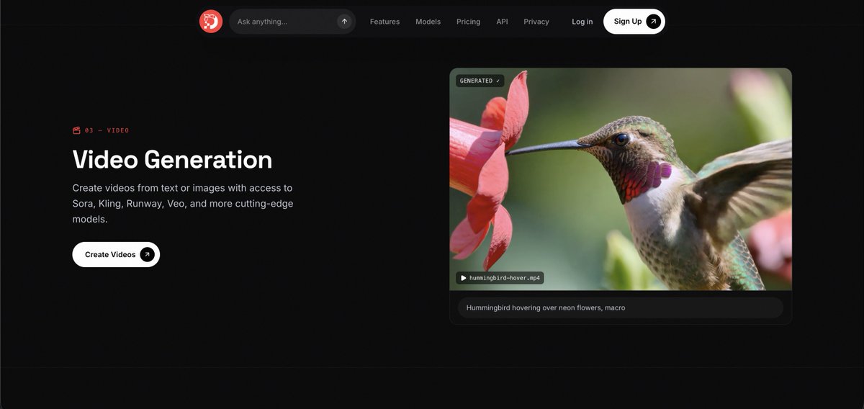Click the Video Generation heading
Viewport: 864px width, 409px height.
(x=172, y=159)
